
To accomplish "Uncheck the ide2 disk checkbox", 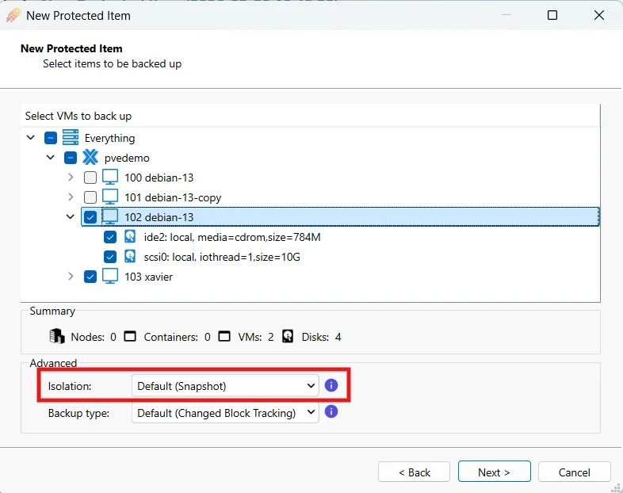I will click(110, 237).
